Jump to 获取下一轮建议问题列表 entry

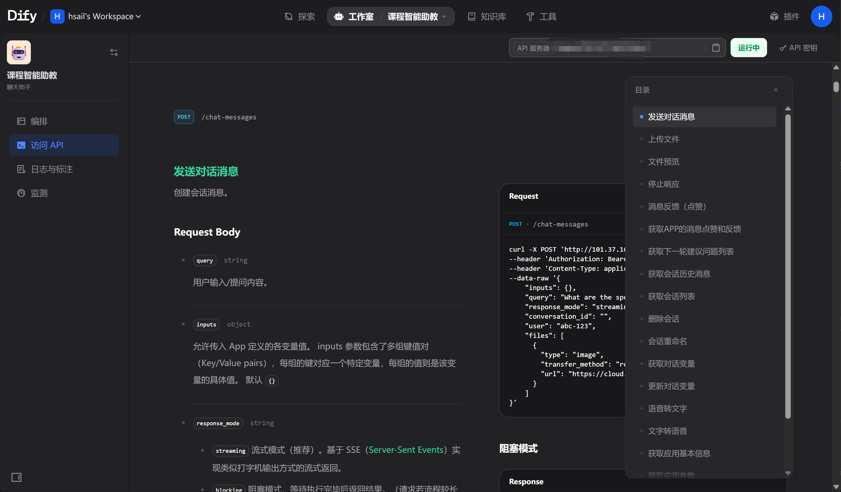[x=704, y=251]
